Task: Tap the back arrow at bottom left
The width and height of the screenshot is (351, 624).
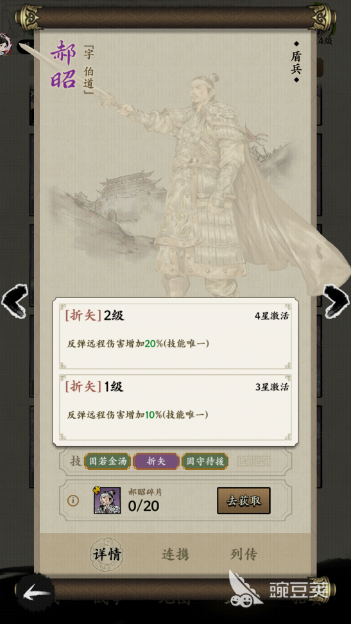Action: [x=37, y=594]
